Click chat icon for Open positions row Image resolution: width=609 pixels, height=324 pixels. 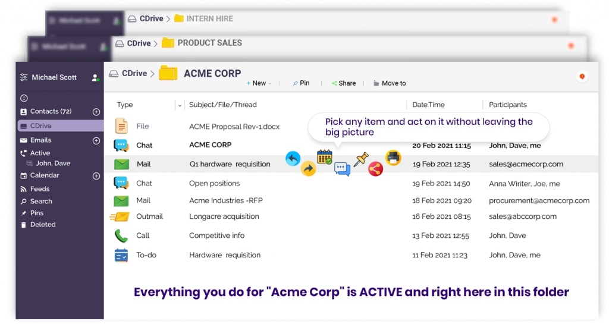(121, 183)
